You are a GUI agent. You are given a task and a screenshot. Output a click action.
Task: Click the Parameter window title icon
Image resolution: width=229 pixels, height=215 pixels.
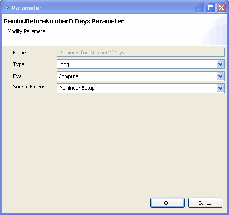[7, 7]
